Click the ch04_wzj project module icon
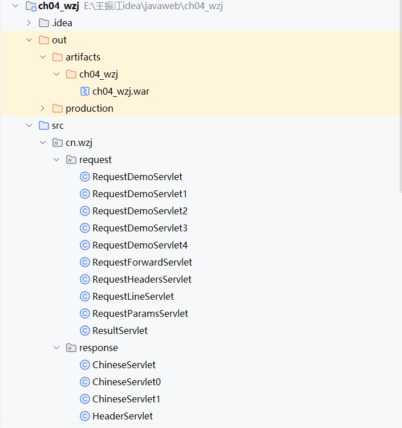The image size is (402, 428). click(31, 6)
